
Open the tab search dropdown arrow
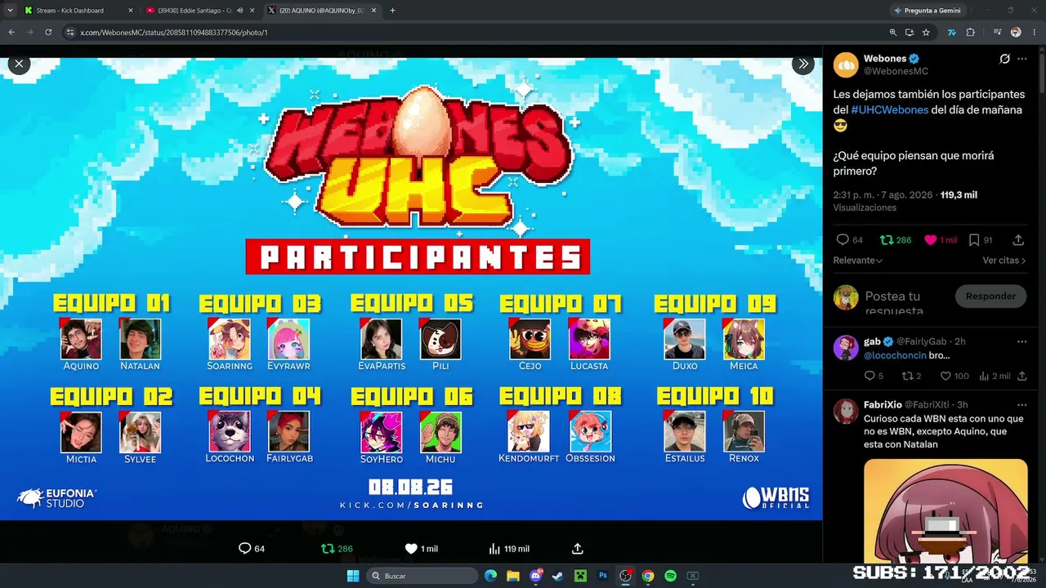tap(10, 11)
